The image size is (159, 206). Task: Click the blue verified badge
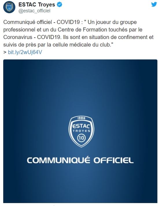[x=59, y=5]
